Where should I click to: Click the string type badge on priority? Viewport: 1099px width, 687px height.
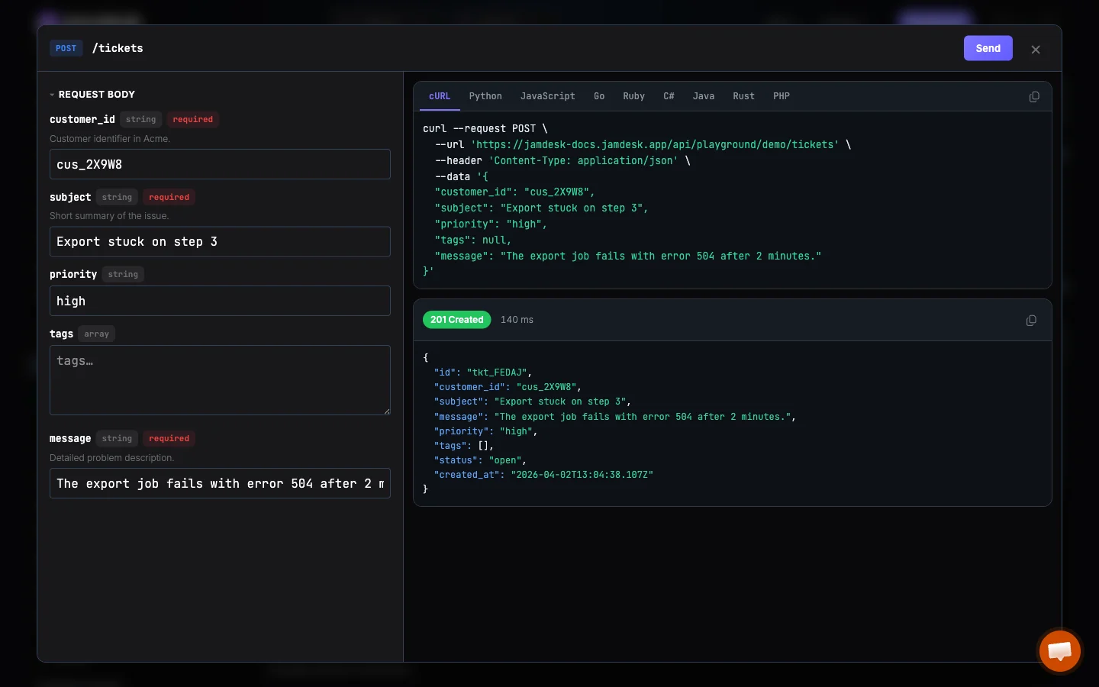pyautogui.click(x=122, y=274)
